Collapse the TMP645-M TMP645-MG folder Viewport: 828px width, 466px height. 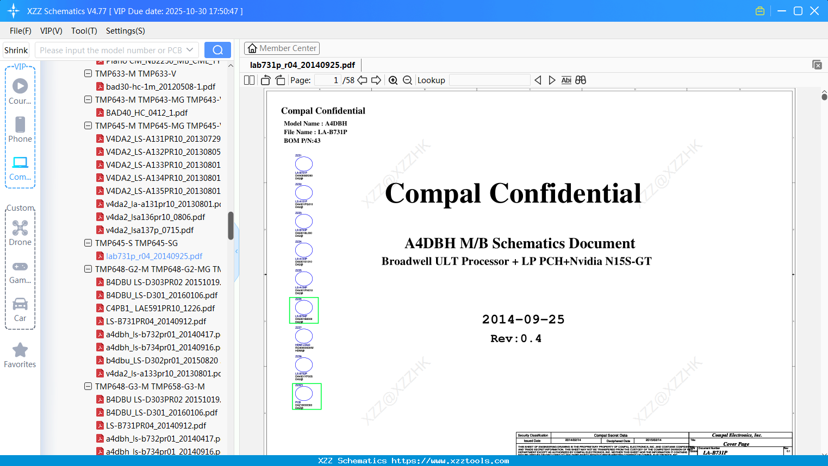[88, 125]
